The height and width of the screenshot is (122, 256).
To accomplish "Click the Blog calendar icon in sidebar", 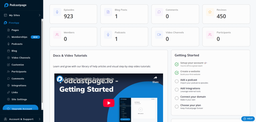I will (x=8, y=51).
